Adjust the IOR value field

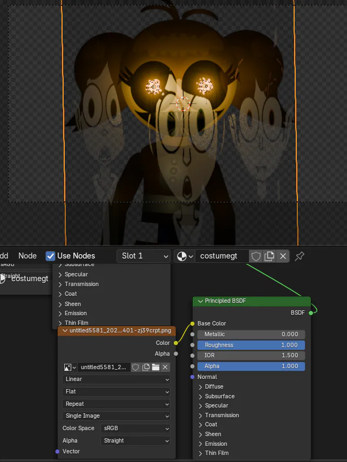point(251,355)
